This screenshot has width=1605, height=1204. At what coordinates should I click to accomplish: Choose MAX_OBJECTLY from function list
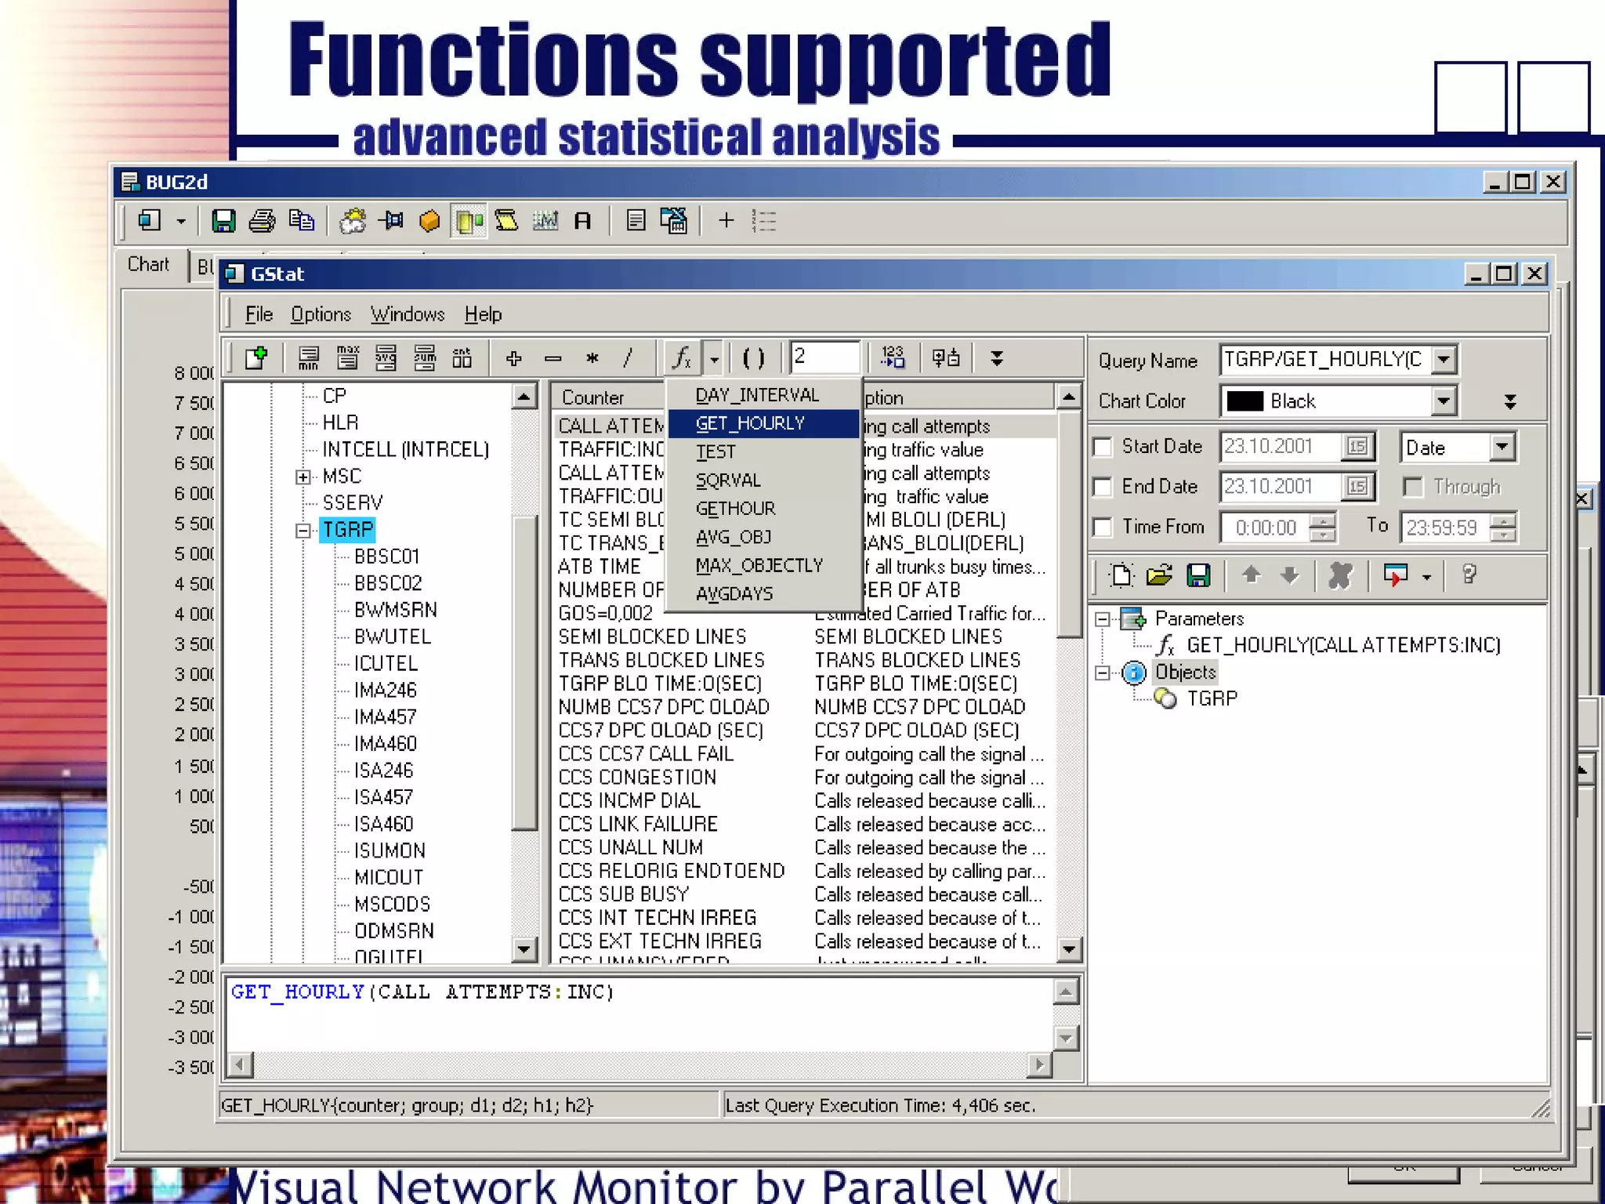coord(764,565)
